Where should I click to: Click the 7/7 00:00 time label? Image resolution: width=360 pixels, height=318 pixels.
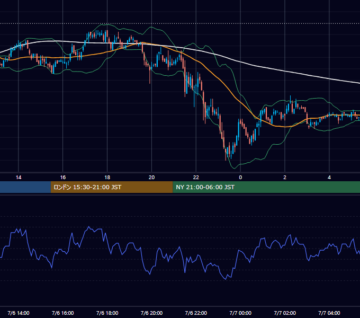pyautogui.click(x=240, y=313)
